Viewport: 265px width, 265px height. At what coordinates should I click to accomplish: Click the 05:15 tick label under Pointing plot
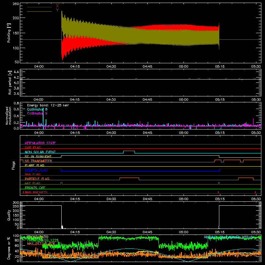tap(220, 67)
